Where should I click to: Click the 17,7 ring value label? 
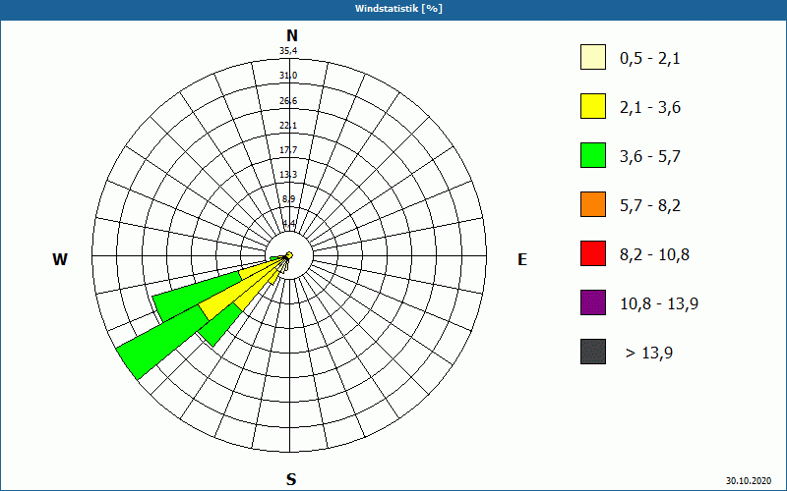pyautogui.click(x=288, y=150)
